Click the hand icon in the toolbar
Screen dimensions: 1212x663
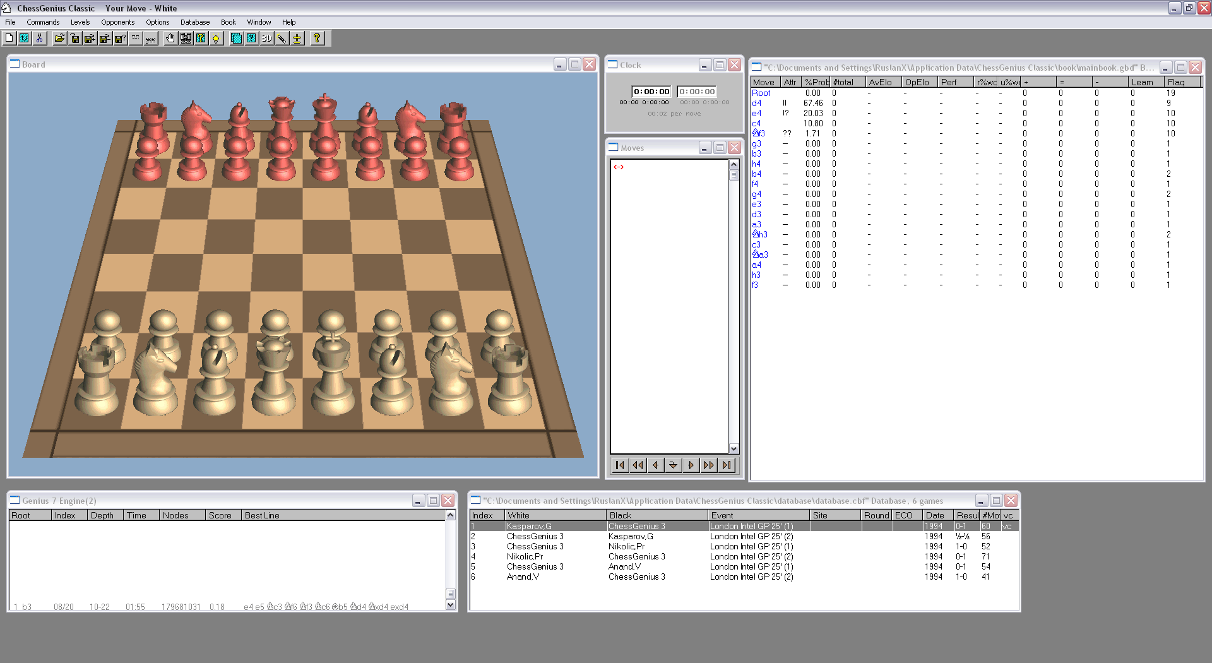(x=170, y=39)
